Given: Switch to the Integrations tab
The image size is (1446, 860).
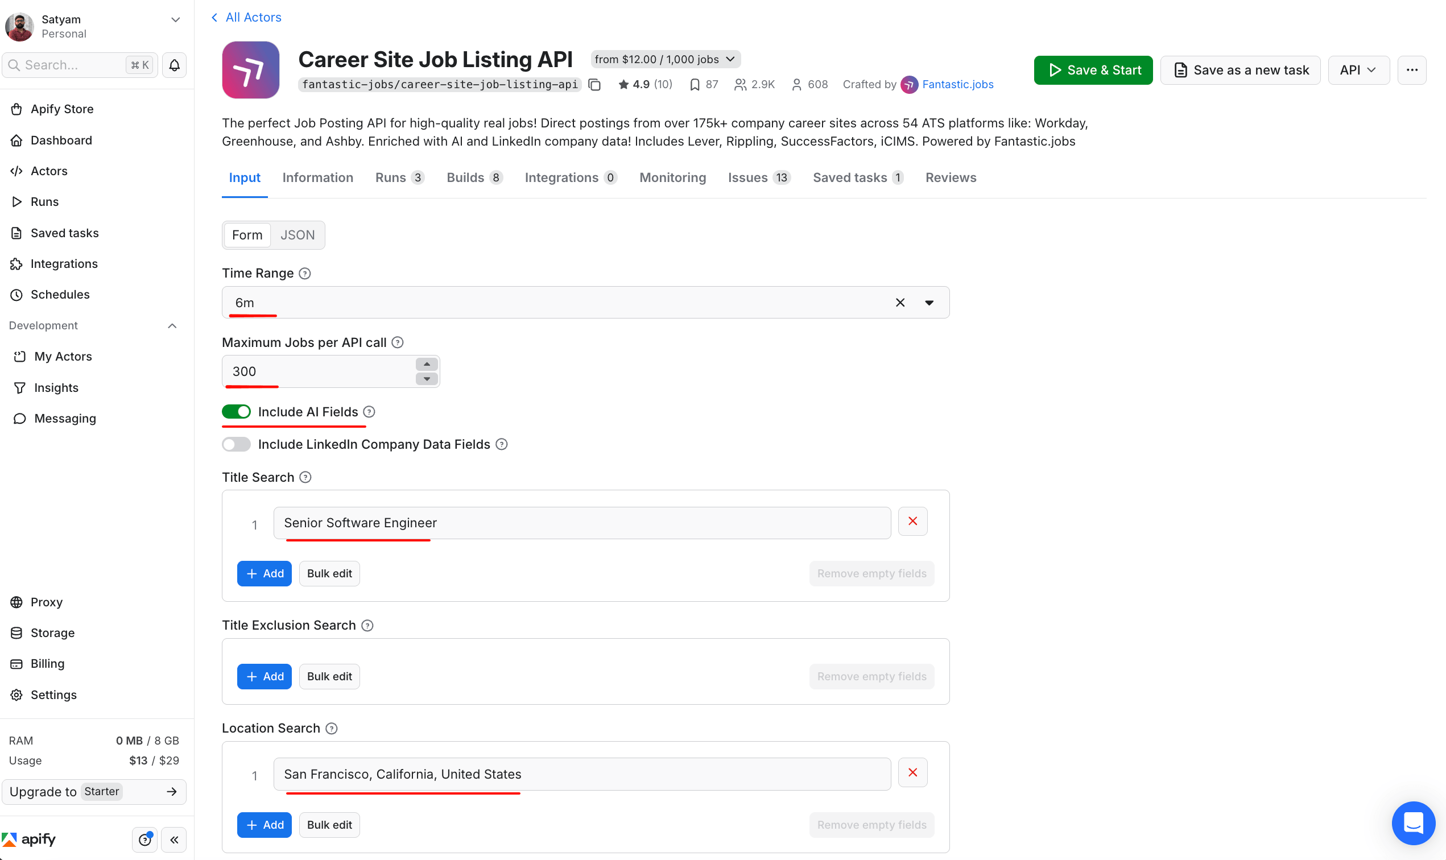Looking at the screenshot, I should click(571, 178).
